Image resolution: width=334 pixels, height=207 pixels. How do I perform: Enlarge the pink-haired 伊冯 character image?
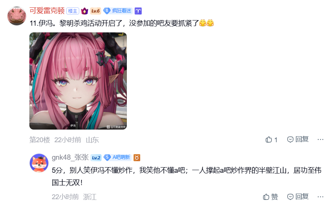78,81
